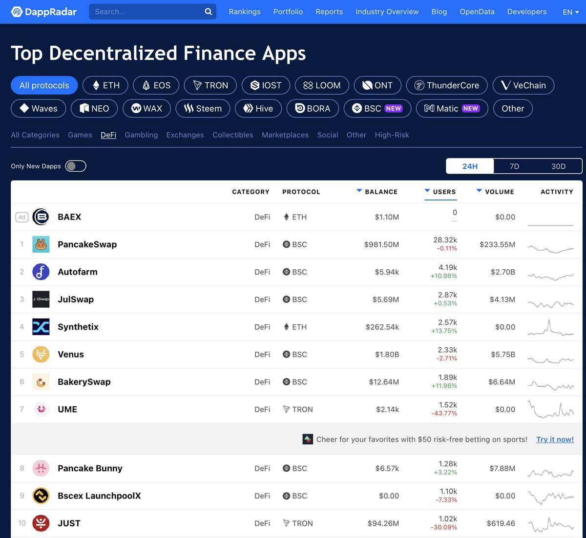The width and height of the screenshot is (586, 538).
Task: Open Pancake Bunny app icon
Action: (41, 468)
